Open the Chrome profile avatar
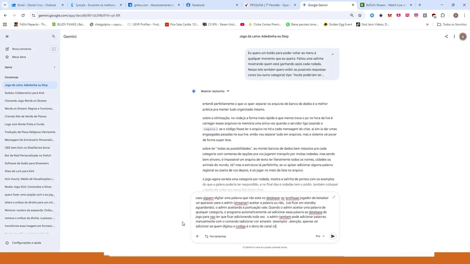The height and width of the screenshot is (264, 470). 456,15
